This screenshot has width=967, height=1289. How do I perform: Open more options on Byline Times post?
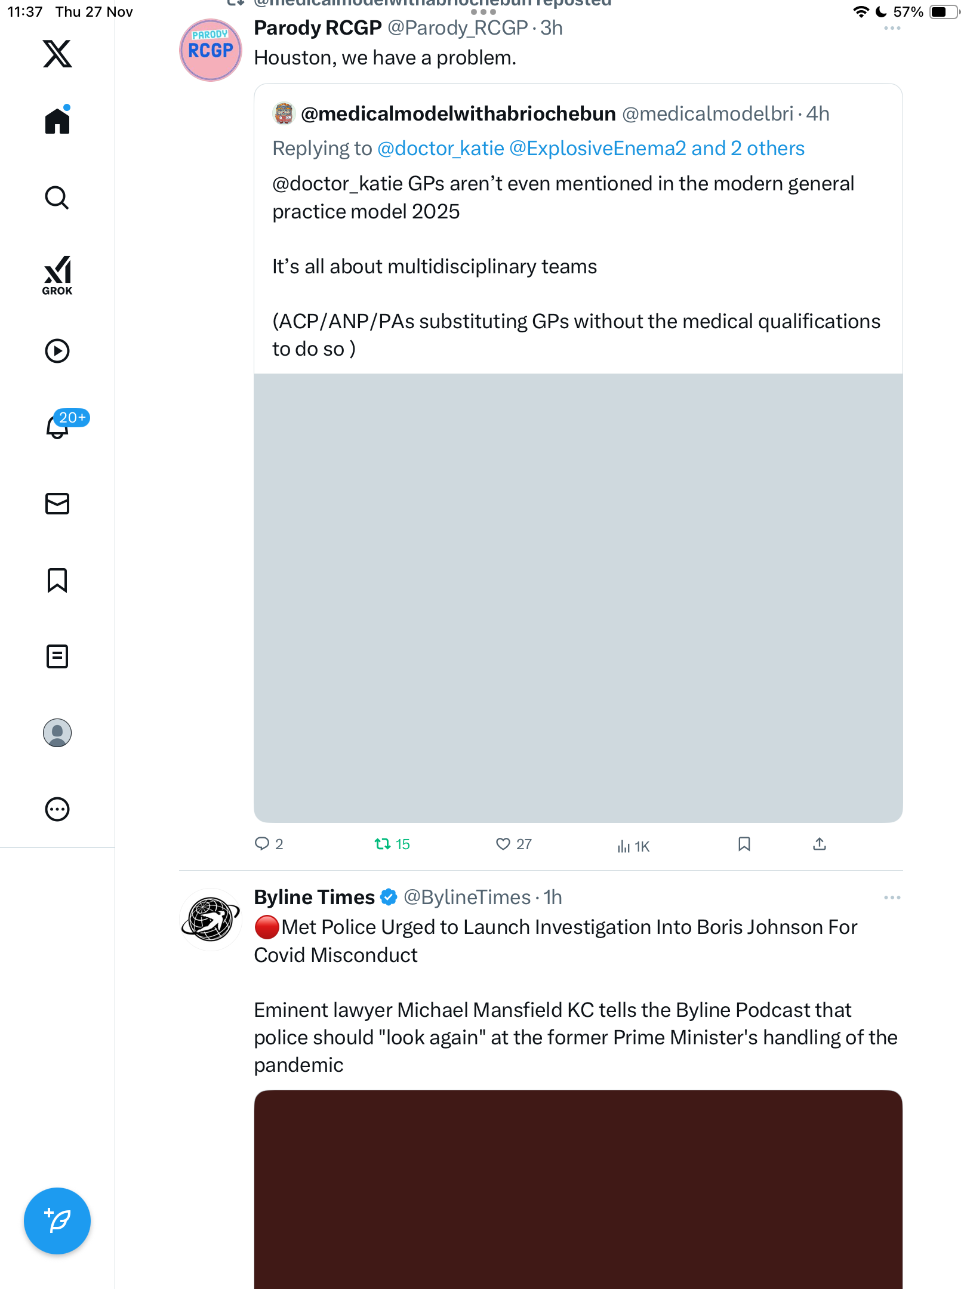tap(892, 898)
